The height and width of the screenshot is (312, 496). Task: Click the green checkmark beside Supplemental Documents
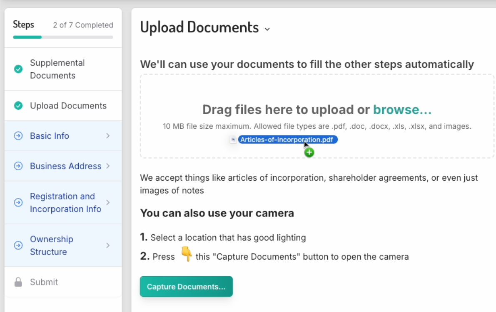pyautogui.click(x=18, y=69)
